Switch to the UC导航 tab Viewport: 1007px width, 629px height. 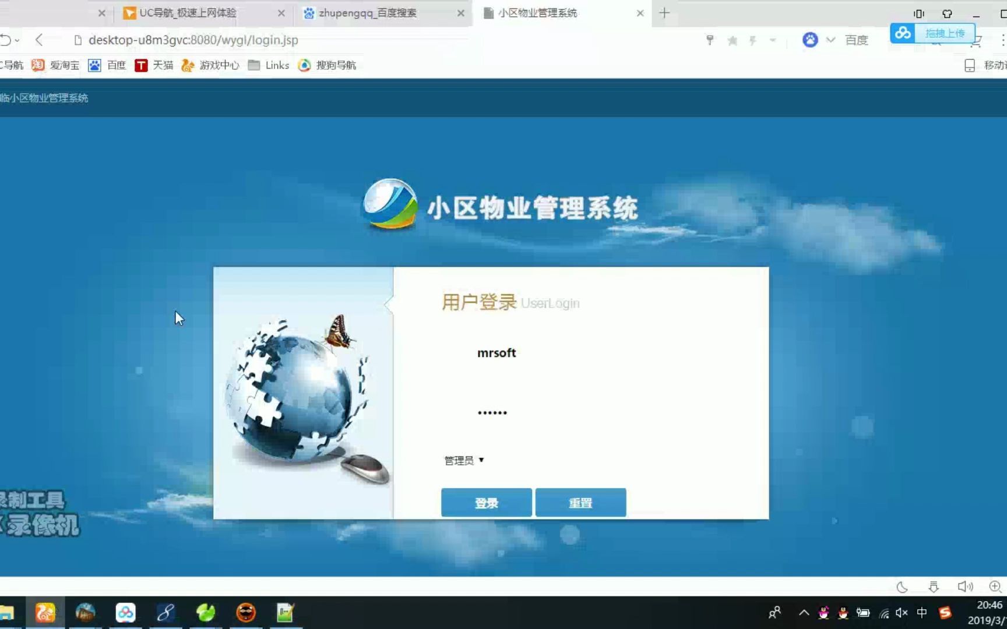point(185,13)
